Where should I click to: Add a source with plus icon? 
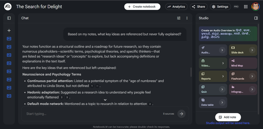[9, 31]
